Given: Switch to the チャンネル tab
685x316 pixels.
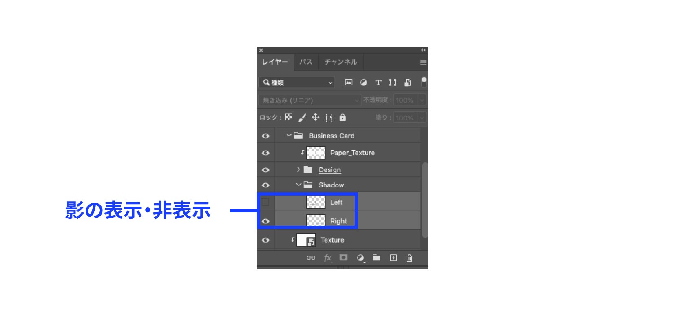Looking at the screenshot, I should 341,62.
